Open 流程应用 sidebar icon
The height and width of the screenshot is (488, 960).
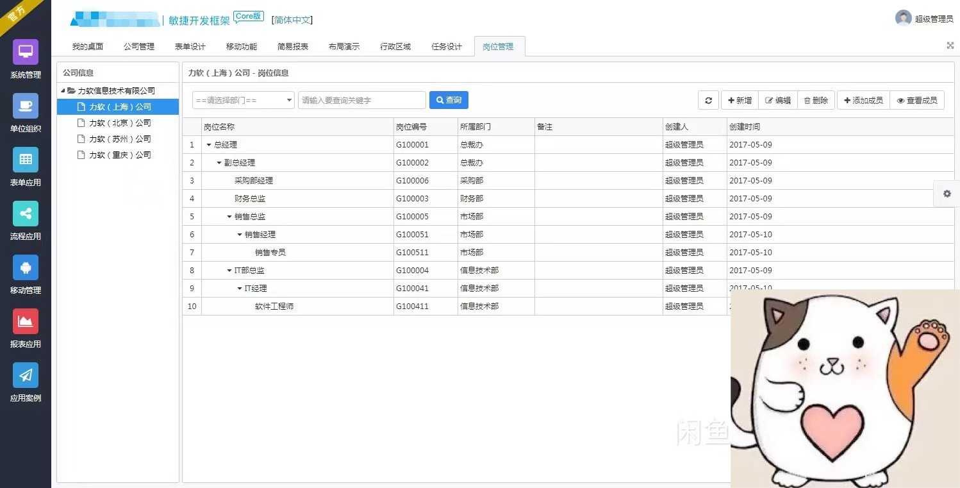(26, 214)
